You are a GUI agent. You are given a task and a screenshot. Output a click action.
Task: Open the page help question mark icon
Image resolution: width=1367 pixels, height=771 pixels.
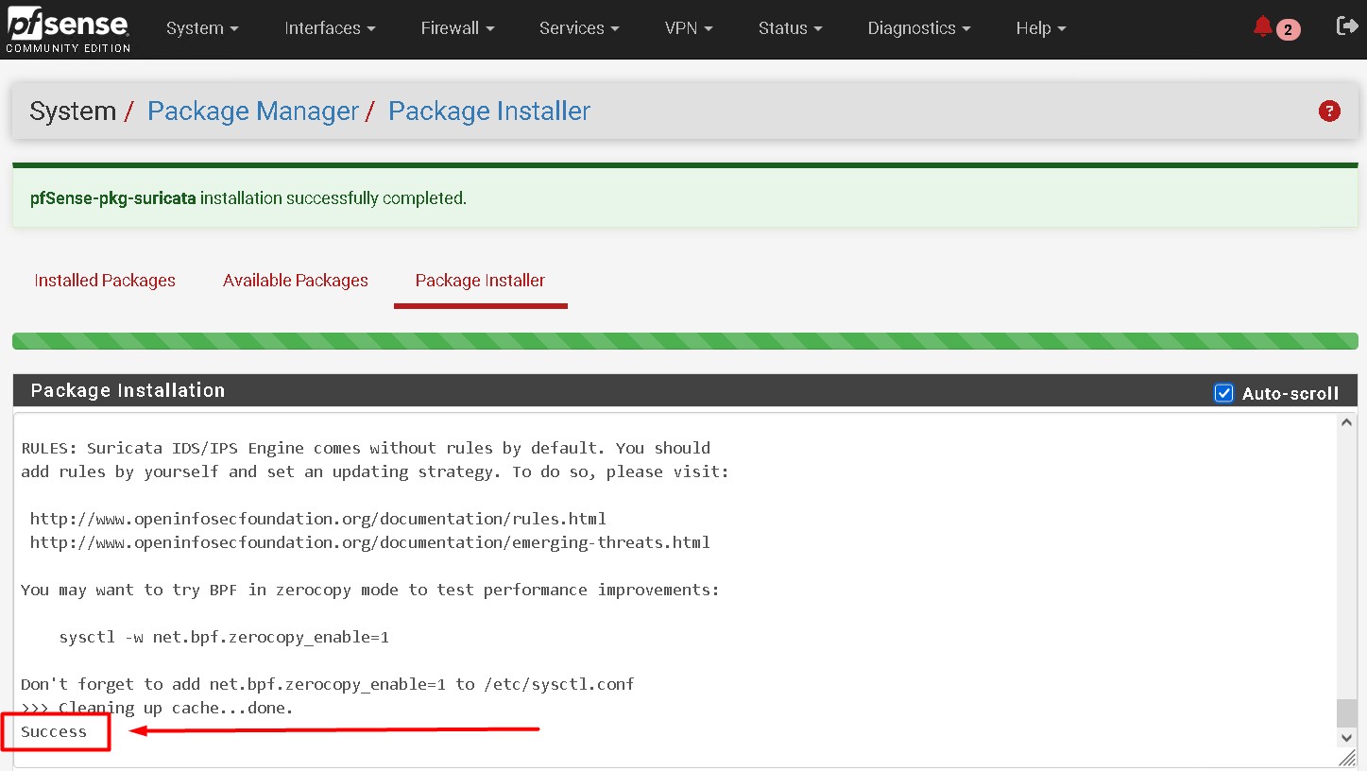pos(1328,111)
